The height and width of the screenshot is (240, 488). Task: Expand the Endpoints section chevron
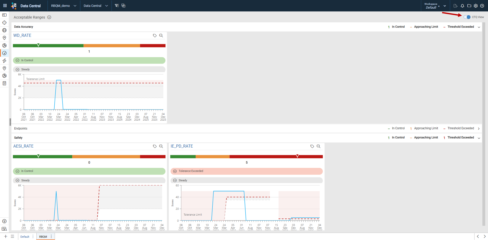point(479,129)
